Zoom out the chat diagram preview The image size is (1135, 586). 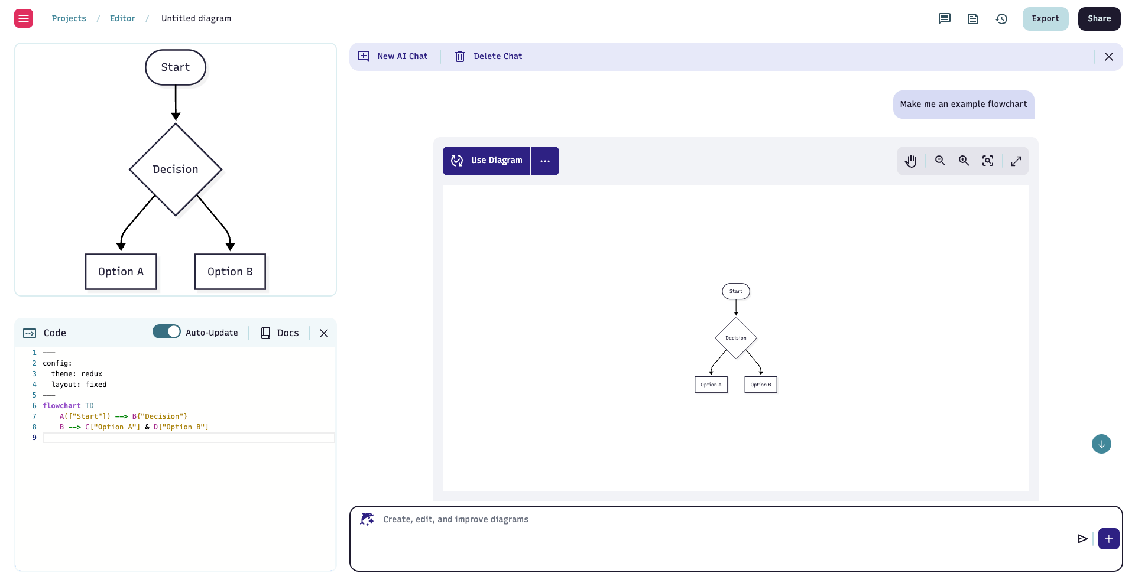(x=941, y=161)
